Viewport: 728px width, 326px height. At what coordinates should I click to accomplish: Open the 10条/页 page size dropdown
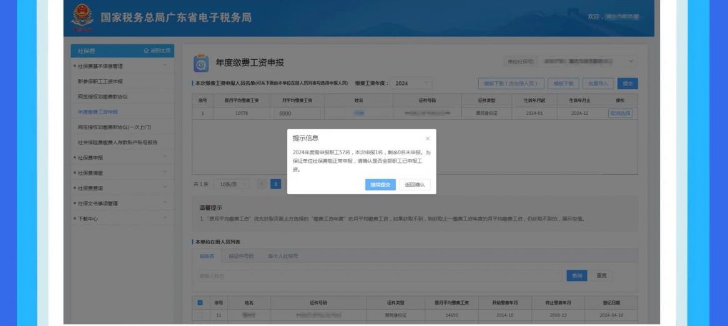(x=231, y=184)
